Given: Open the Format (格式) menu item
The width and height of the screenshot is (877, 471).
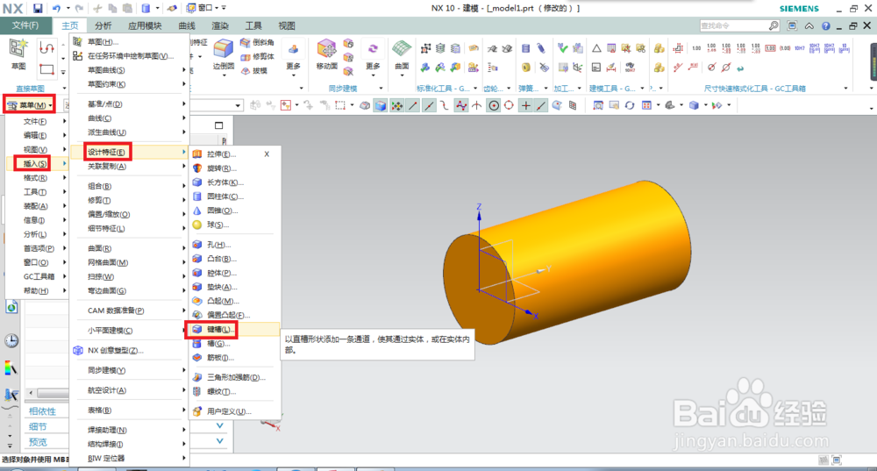Looking at the screenshot, I should [x=37, y=177].
